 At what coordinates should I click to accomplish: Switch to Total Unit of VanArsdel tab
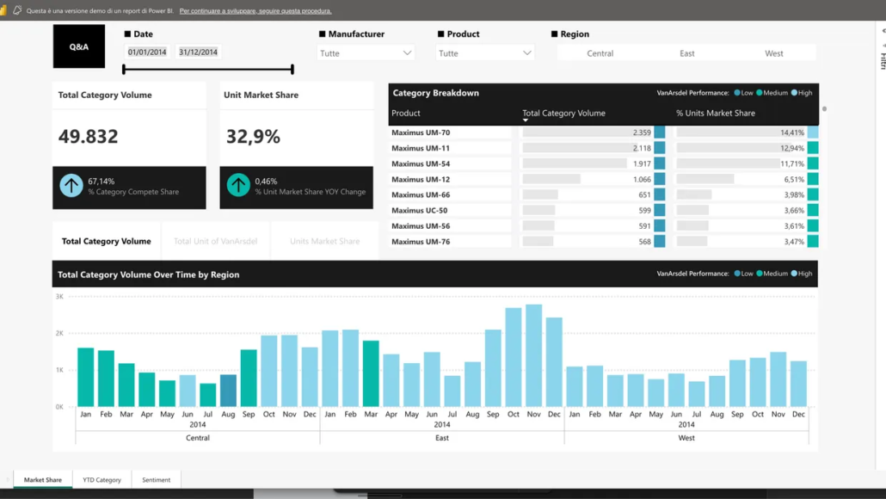tap(215, 241)
